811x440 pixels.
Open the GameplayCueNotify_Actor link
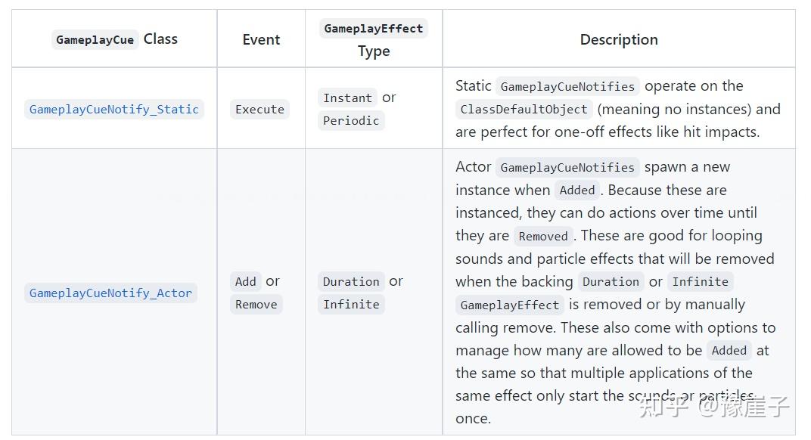coord(110,293)
